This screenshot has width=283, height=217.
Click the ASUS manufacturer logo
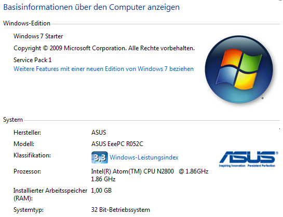[249, 159]
